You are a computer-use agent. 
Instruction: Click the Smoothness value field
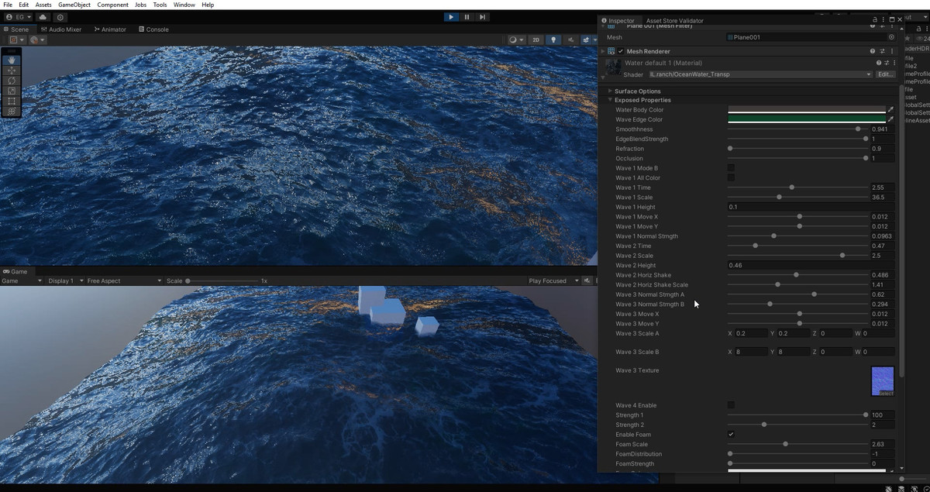click(x=882, y=129)
